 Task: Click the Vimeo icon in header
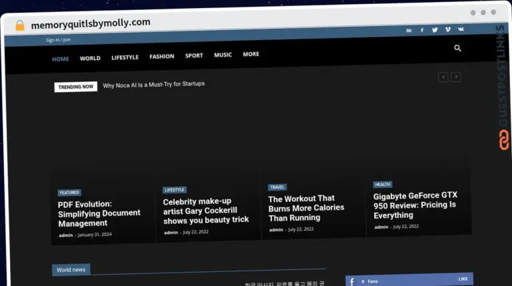pos(447,30)
